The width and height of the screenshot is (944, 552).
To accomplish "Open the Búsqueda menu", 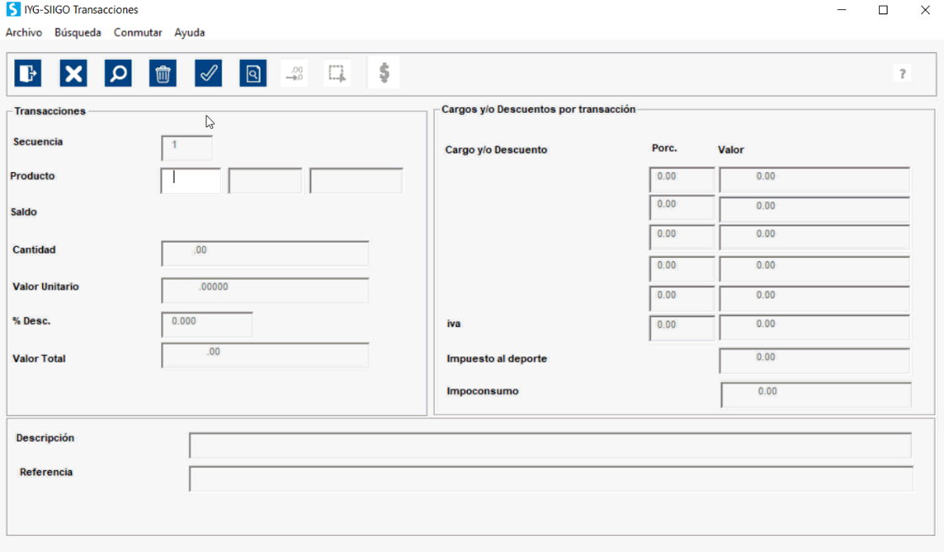I will 78,33.
